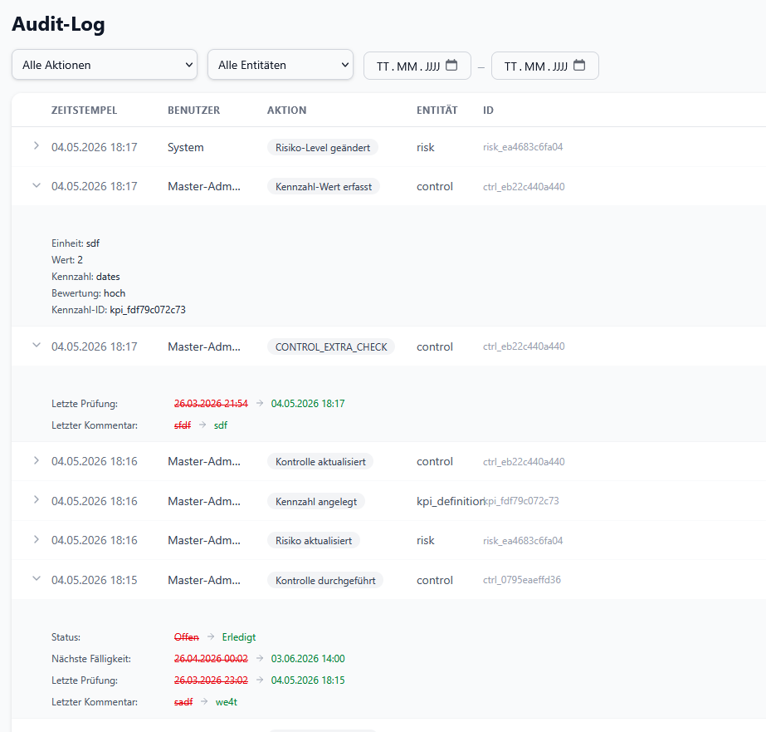Click the 'Kontrolle aktualisiert' action badge
The height and width of the screenshot is (732, 766).
320,462
